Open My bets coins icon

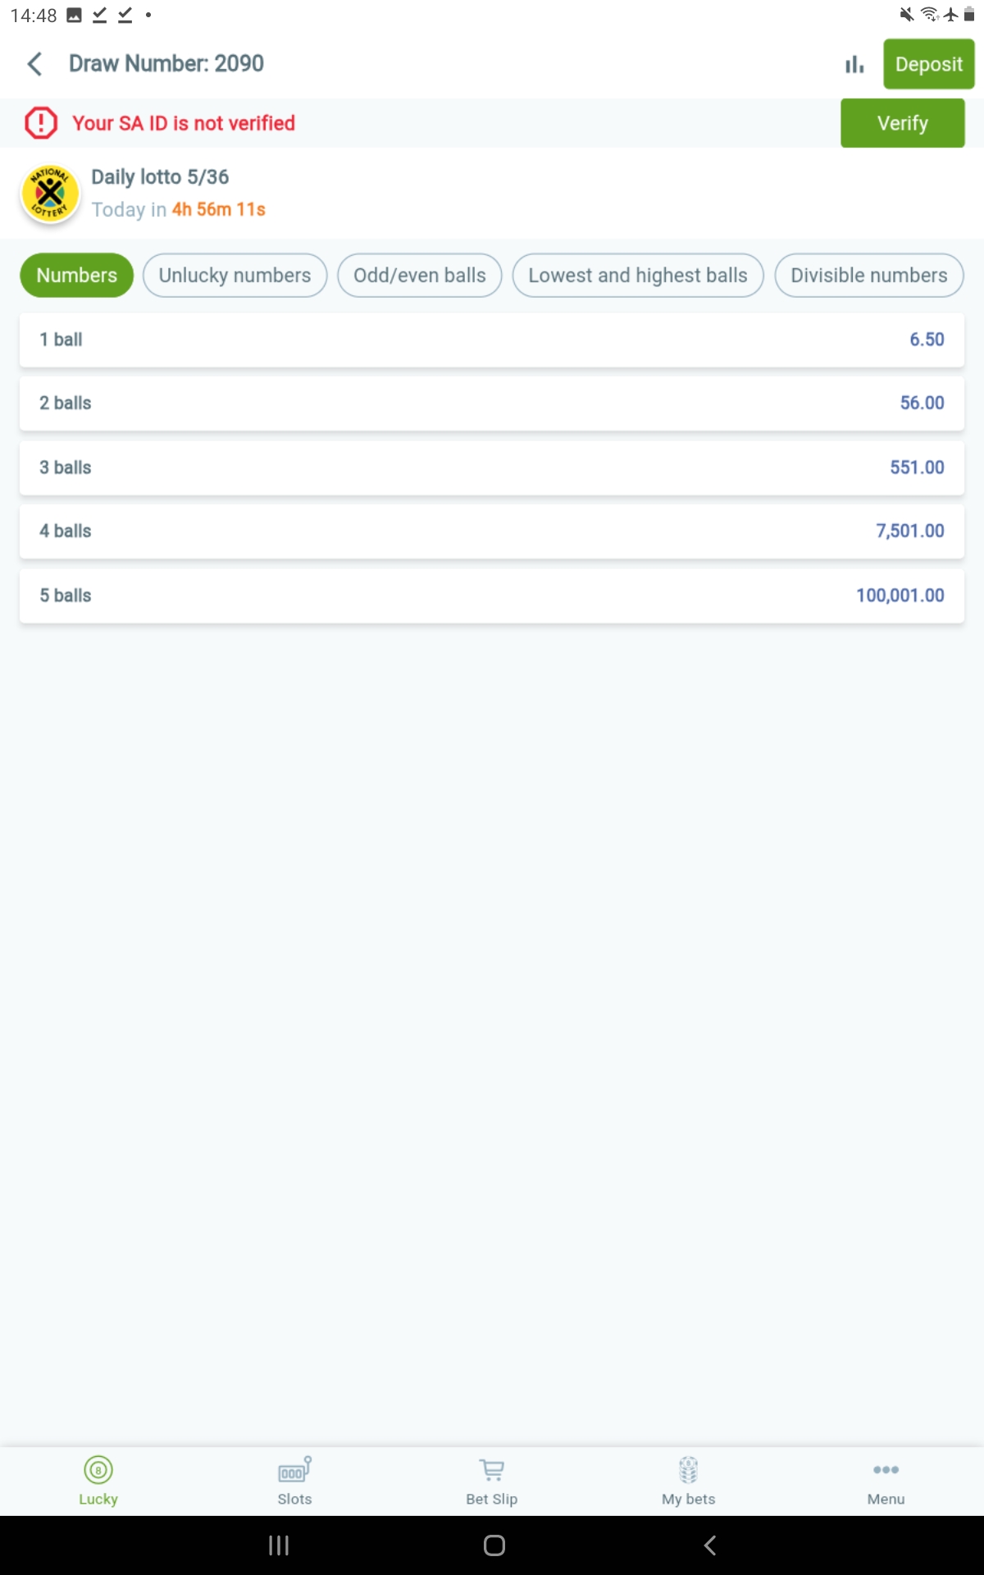tap(688, 1471)
